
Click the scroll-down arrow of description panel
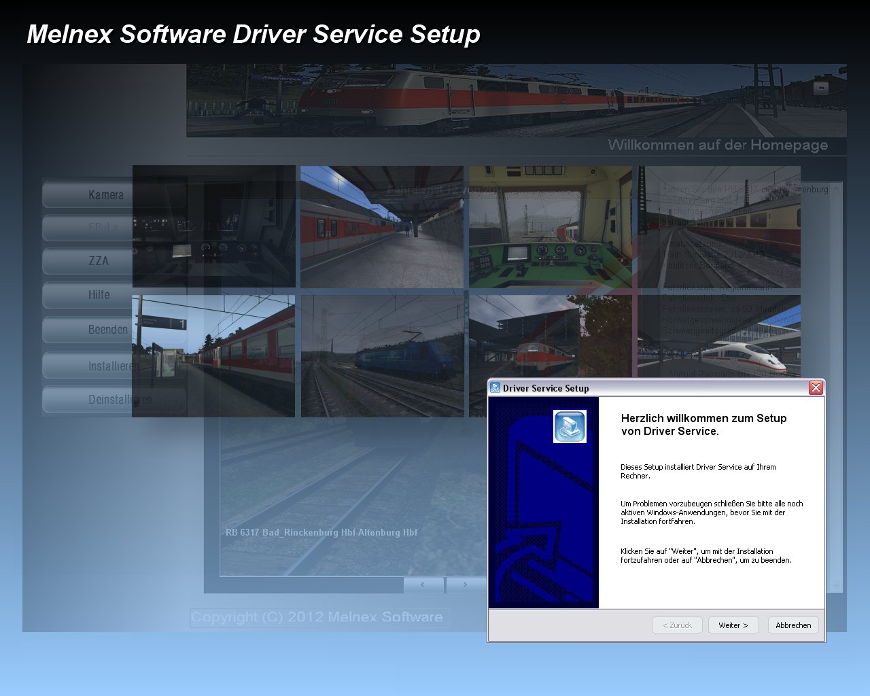click(836, 585)
